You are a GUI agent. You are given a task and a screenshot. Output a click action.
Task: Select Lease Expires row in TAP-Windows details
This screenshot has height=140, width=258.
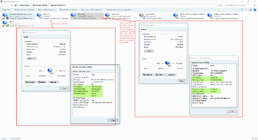(x=214, y=84)
